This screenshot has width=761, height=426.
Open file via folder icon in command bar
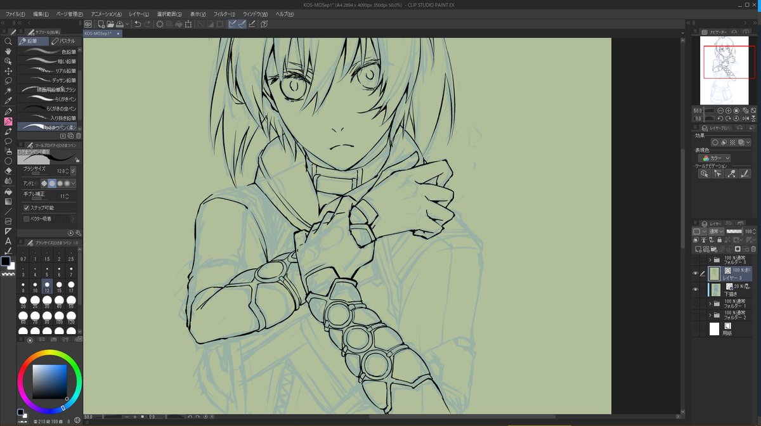tap(110, 24)
